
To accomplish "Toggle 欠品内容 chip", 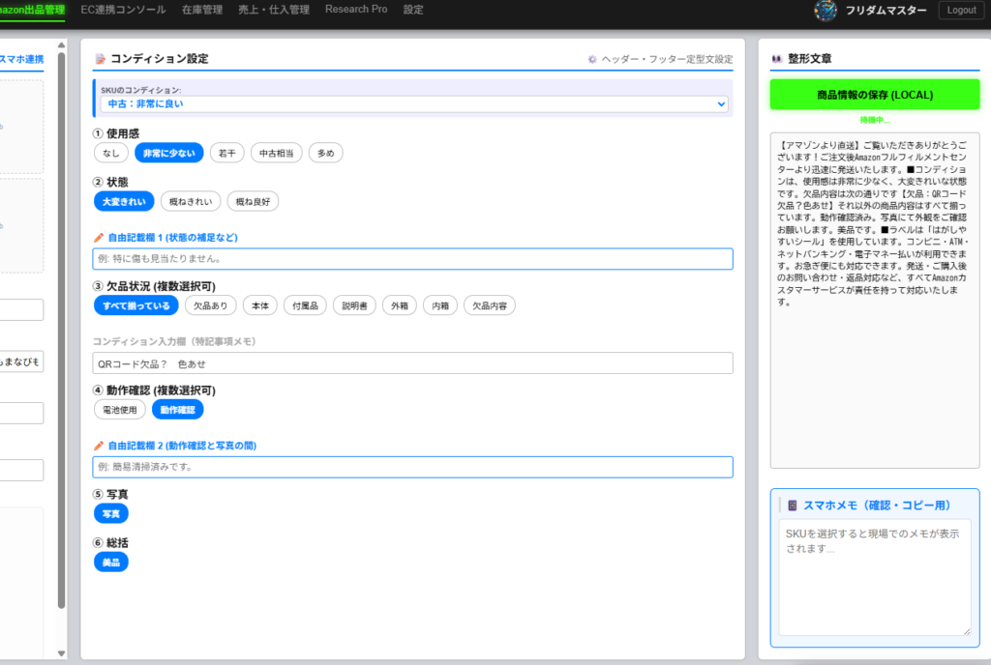I will click(490, 305).
